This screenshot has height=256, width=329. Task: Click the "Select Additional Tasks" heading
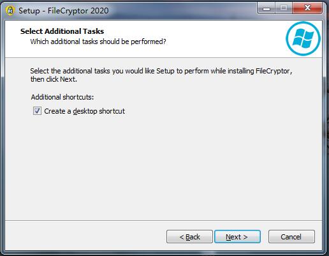(62, 31)
